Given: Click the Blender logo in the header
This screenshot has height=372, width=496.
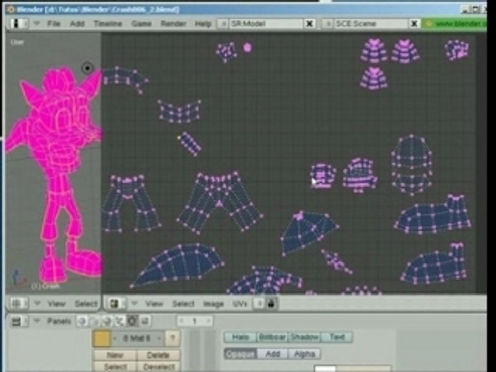Looking at the screenshot, I should tap(429, 24).
